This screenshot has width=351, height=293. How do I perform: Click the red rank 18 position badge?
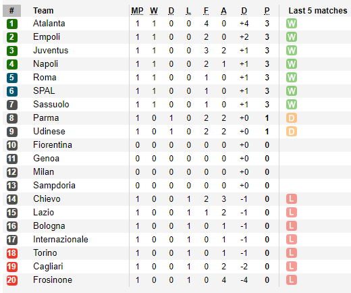pyautogui.click(x=12, y=253)
